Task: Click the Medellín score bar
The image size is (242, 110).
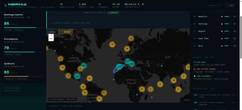Action: click(x=228, y=16)
